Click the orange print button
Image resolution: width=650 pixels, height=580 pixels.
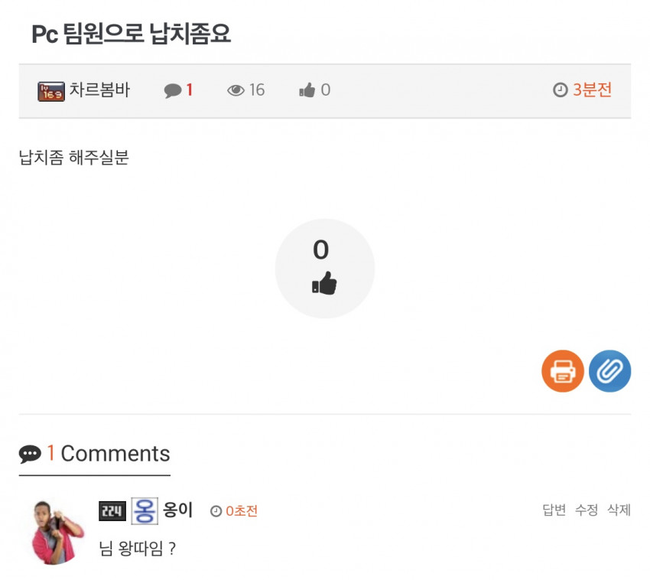[563, 371]
